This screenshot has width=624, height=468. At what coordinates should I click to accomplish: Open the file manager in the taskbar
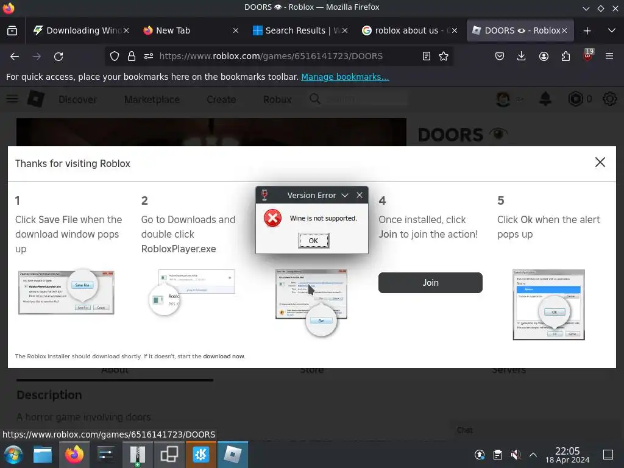click(x=43, y=455)
